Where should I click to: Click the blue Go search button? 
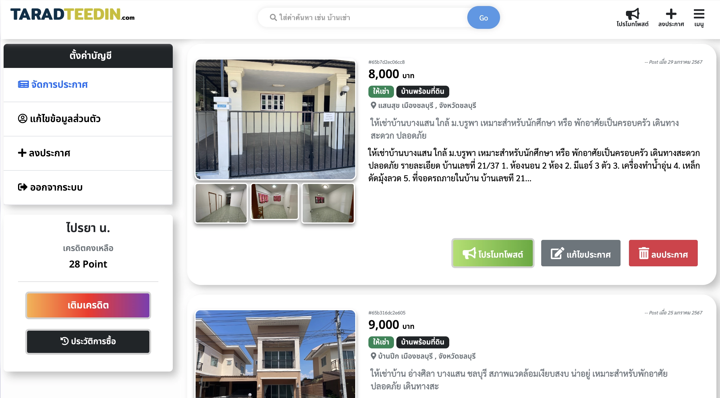pos(484,17)
